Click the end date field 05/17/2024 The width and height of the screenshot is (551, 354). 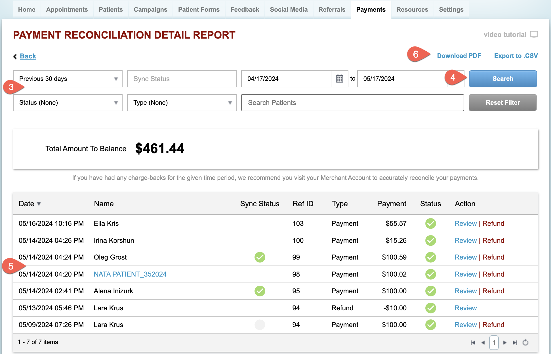[x=402, y=79]
